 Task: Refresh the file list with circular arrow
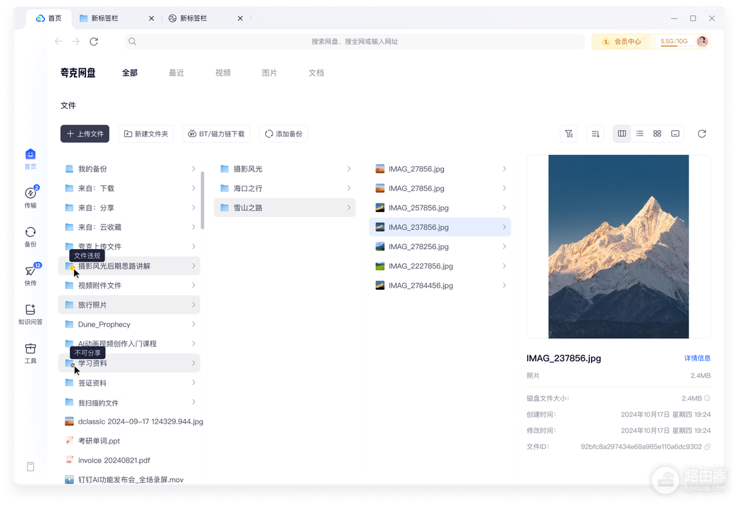point(702,133)
